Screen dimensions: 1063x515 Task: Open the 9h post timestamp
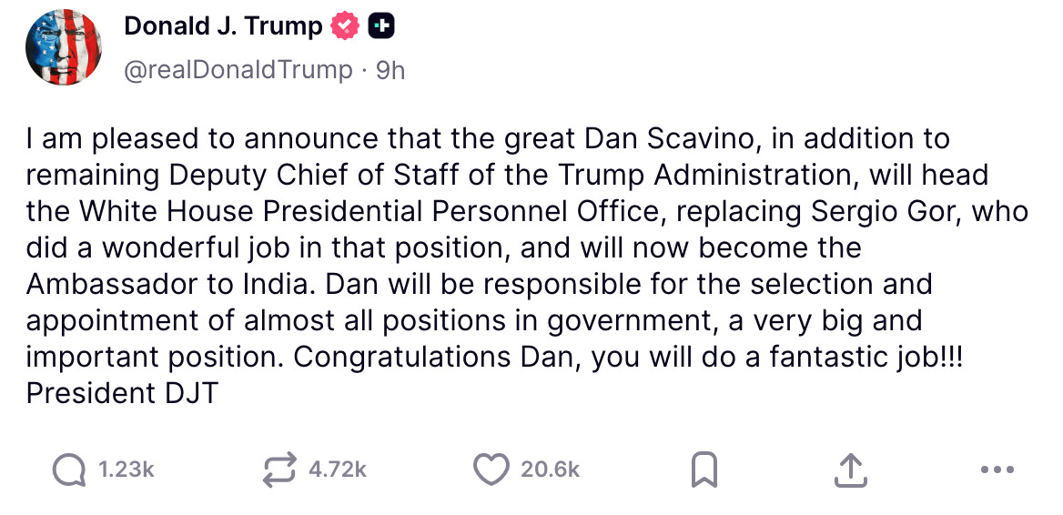390,70
